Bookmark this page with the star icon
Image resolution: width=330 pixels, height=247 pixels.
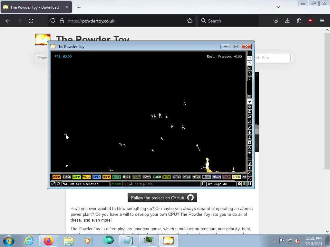coord(189,21)
